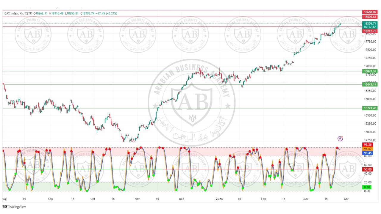The width and height of the screenshot is (381, 214).
Task: Click the 02:17:42 candle countdown label
Action: [370, 27]
